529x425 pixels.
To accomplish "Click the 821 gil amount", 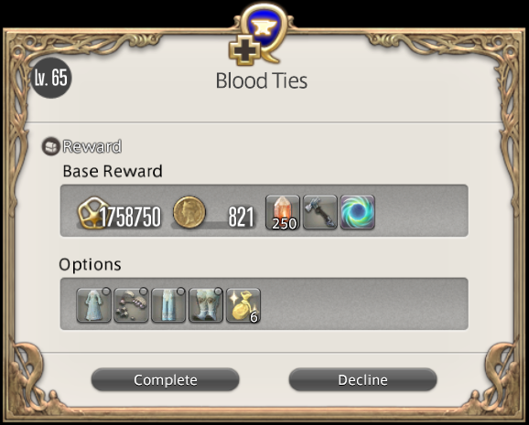I will click(x=241, y=217).
